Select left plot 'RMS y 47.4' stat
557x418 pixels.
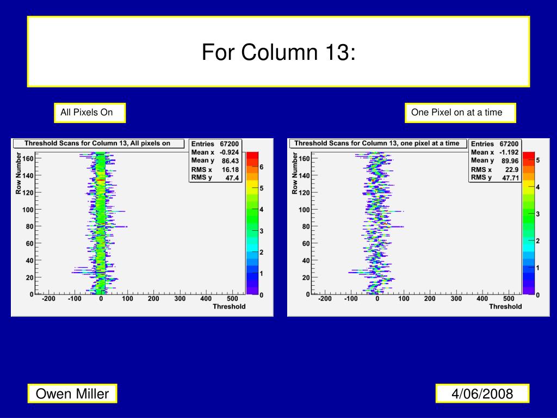pyautogui.click(x=215, y=178)
